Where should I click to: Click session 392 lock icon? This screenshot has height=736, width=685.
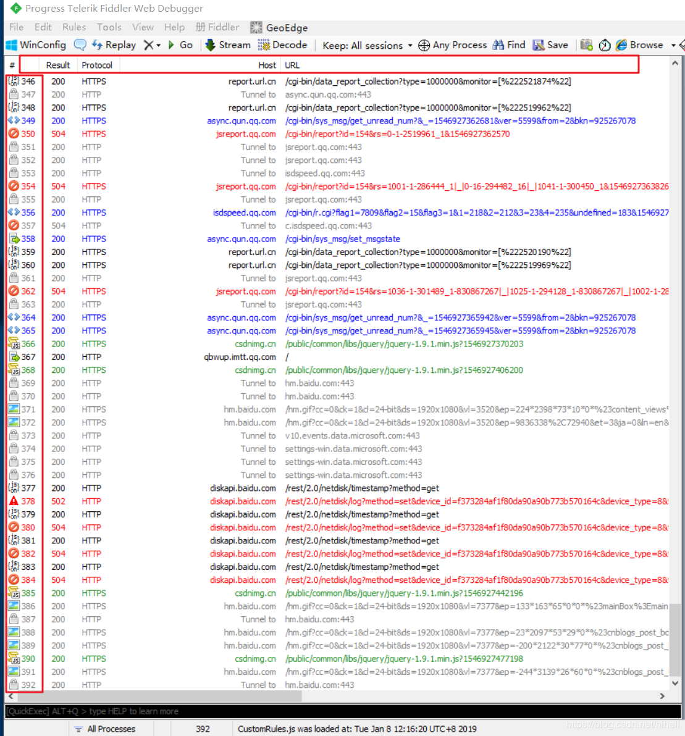[x=14, y=685]
